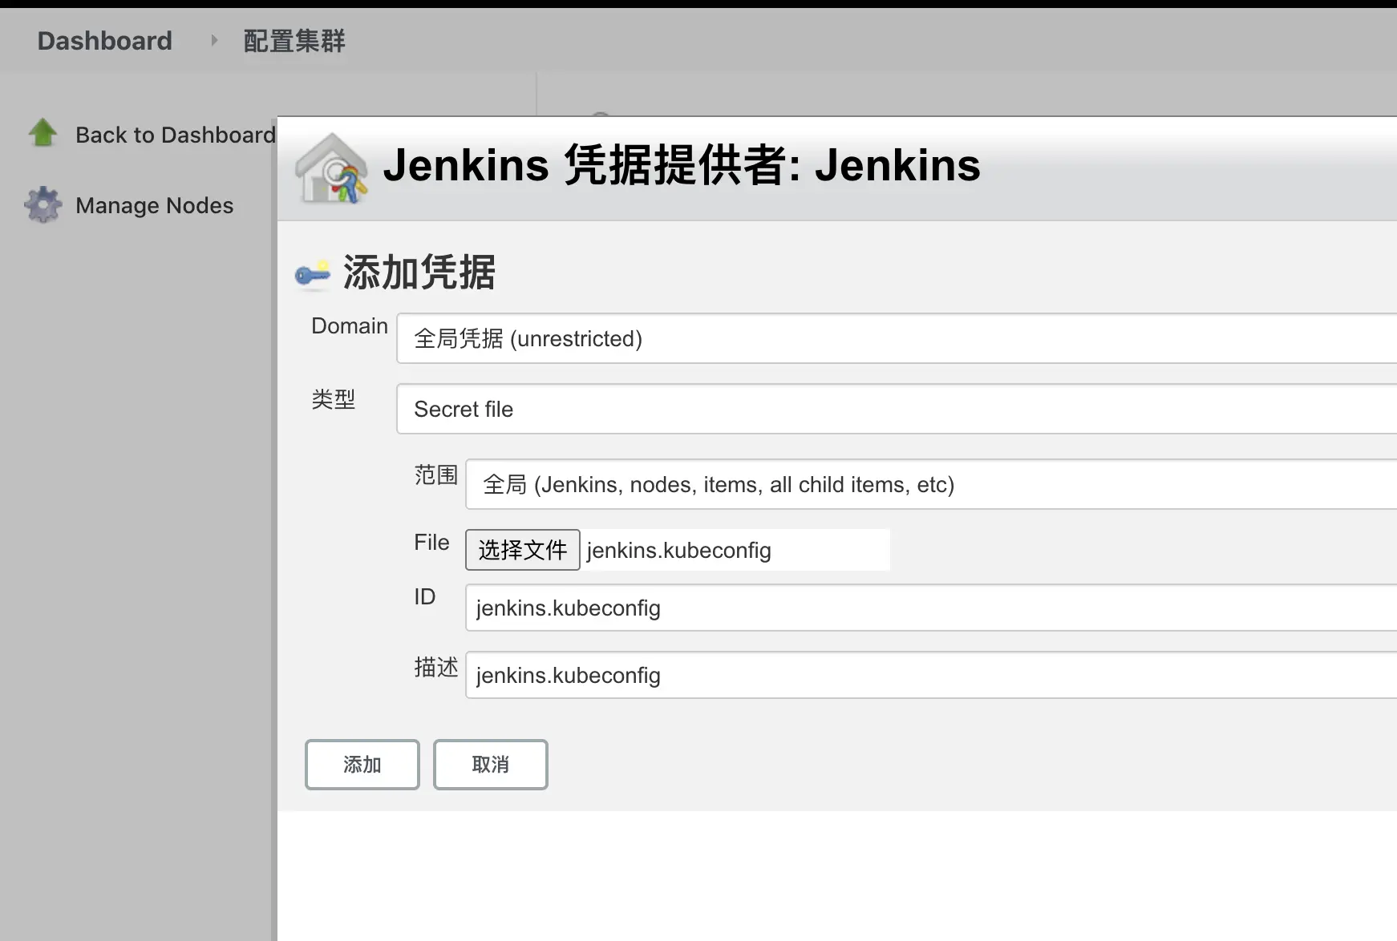Screen dimensions: 1397x941
Task: Click the File field label
Action: point(431,543)
